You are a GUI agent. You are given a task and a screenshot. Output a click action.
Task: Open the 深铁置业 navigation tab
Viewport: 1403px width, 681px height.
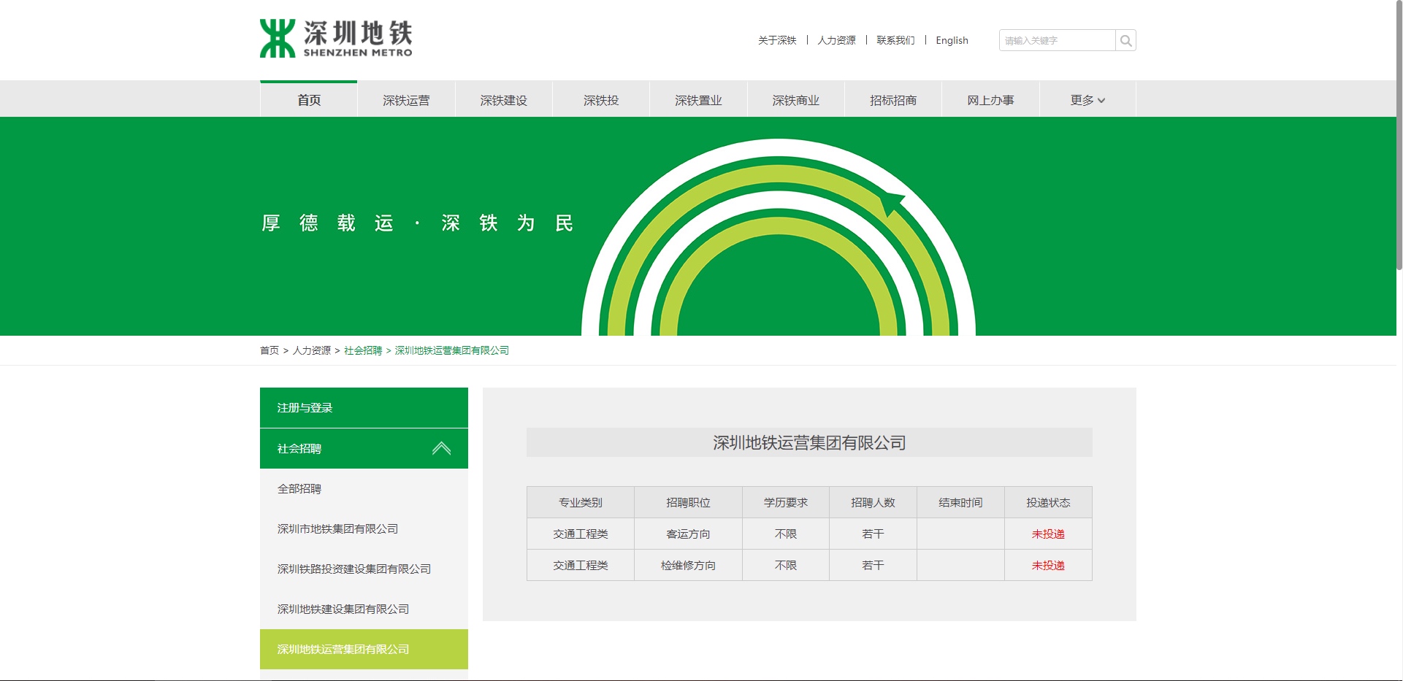[698, 100]
